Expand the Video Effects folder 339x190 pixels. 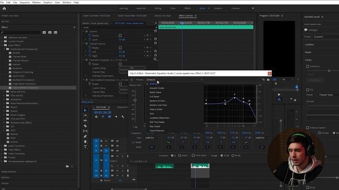click(2, 150)
